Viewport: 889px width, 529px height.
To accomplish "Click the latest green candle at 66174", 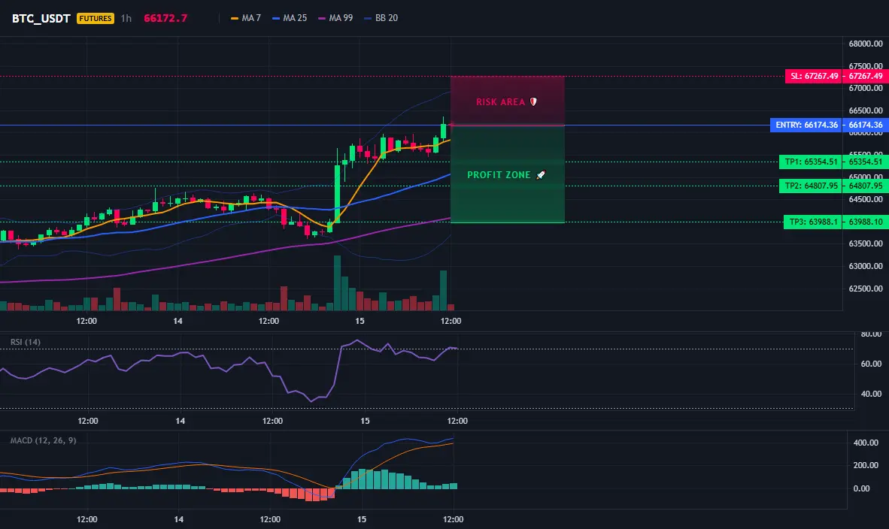I will click(x=443, y=131).
